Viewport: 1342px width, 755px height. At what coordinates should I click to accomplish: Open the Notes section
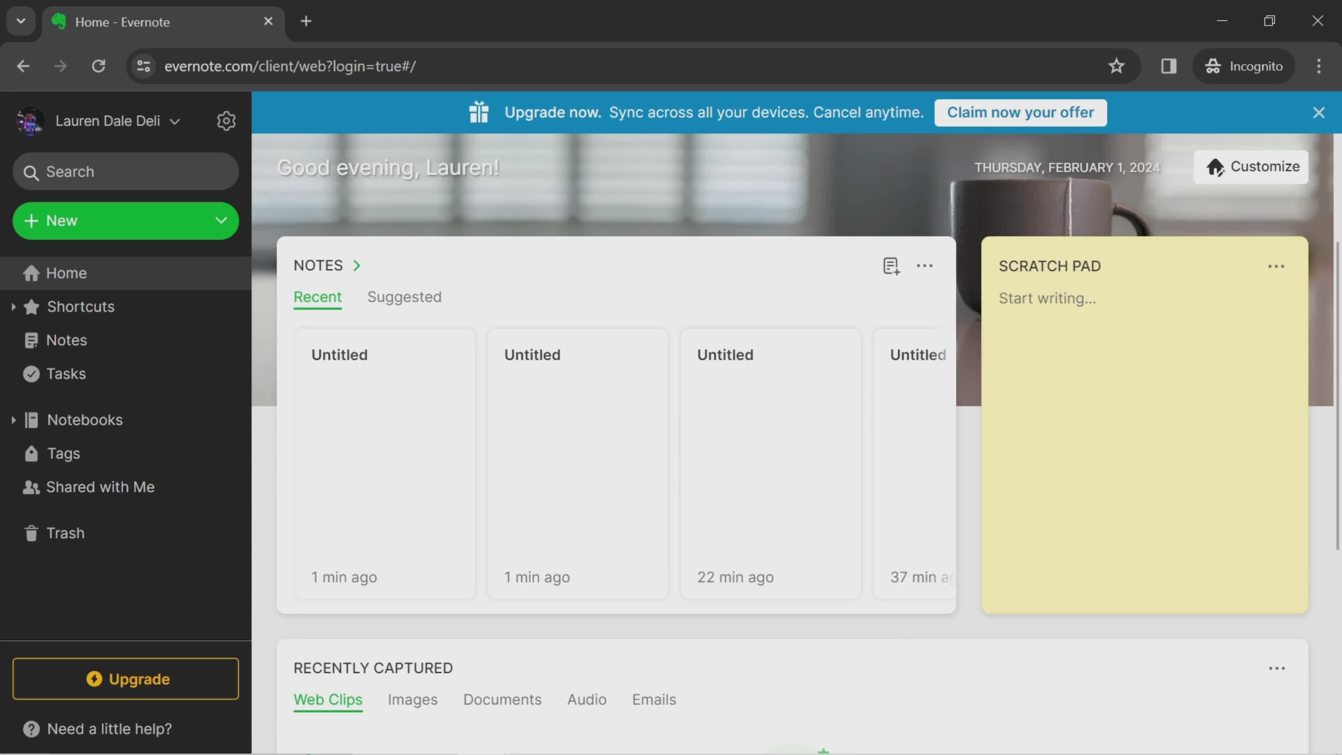pos(65,339)
